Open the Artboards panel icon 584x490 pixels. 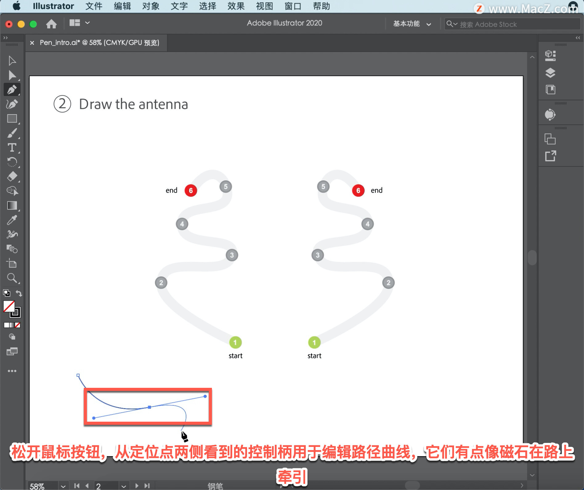(x=550, y=139)
